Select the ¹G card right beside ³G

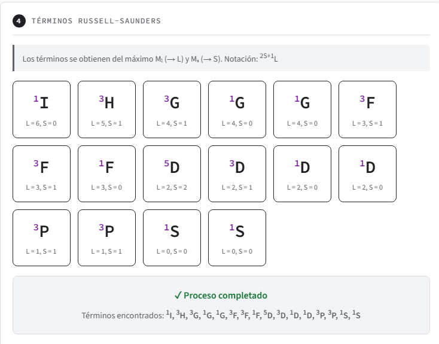[237, 109]
